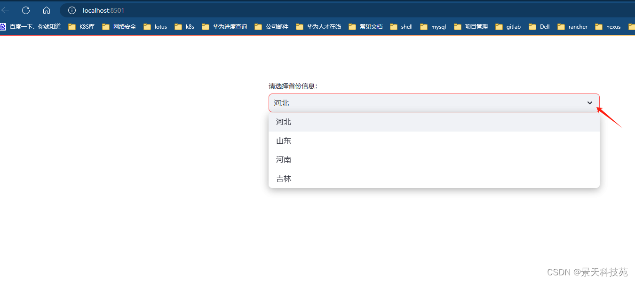Screen dimensions: 635x281
Task: Click the browser back arrow
Action: point(5,10)
